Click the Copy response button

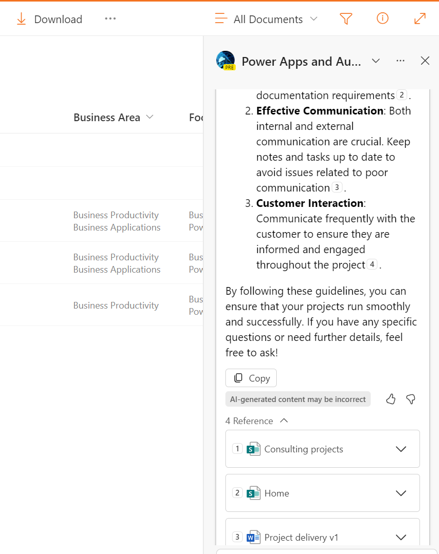[251, 378]
